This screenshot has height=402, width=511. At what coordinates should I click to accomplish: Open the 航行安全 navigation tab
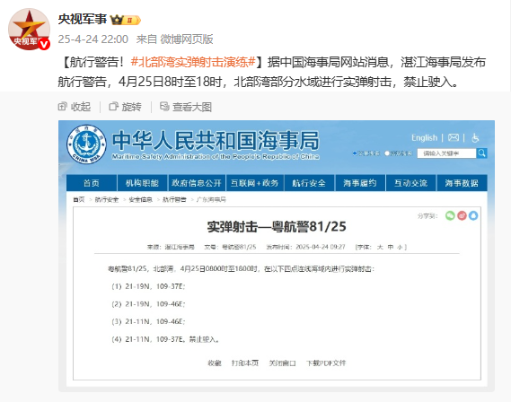pyautogui.click(x=309, y=183)
